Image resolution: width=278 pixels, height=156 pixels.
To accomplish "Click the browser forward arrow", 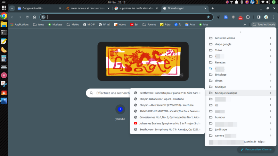I will pyautogui.click(x=20, y=17).
